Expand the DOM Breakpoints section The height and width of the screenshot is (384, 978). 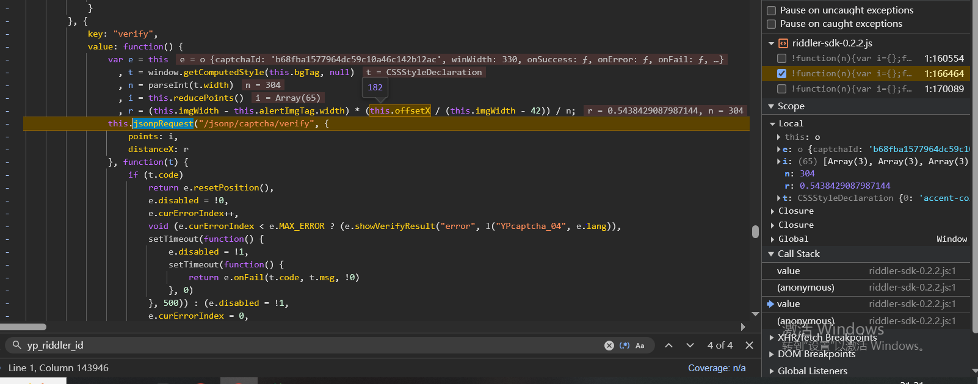(x=772, y=354)
